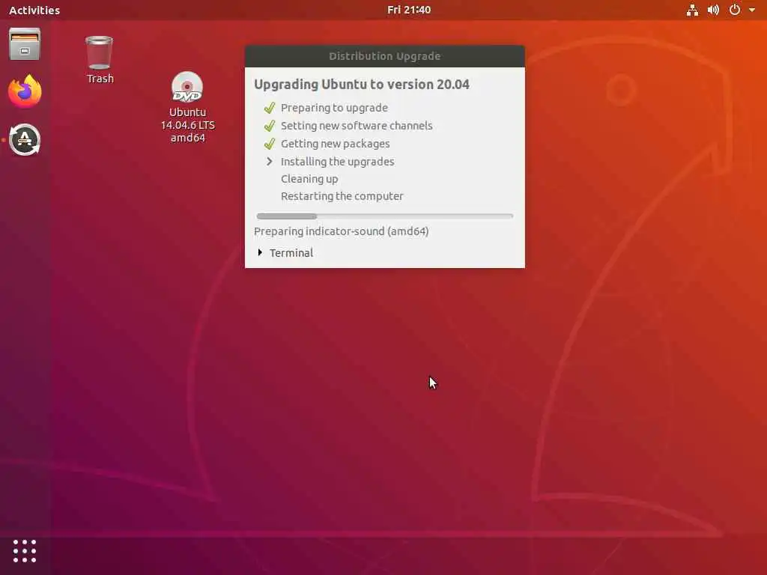Click the checkmark beside Getting new packages
Viewport: 767px width, 575px height.
pos(270,144)
